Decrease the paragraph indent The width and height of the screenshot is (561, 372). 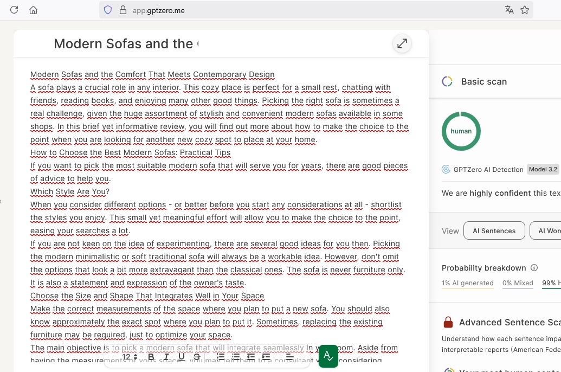tap(251, 357)
